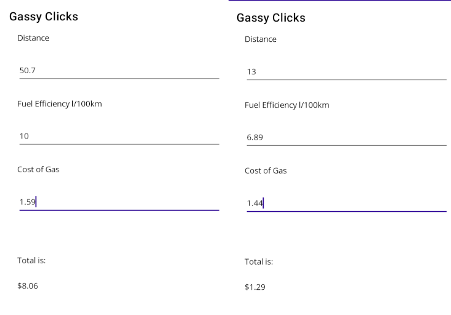
Task: Click the left Fuel Efficiency l/100km label
Action: [60, 103]
